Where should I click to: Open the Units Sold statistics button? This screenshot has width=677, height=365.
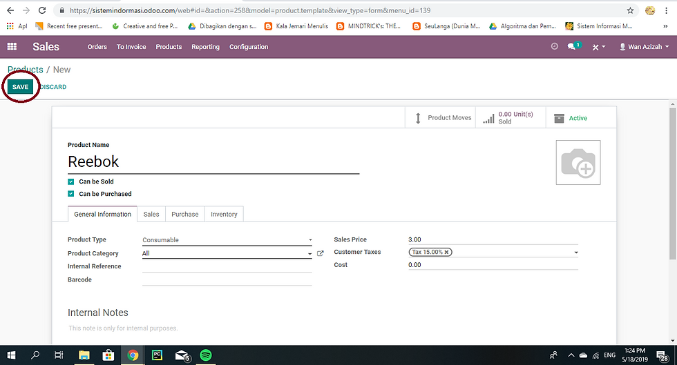click(x=511, y=118)
